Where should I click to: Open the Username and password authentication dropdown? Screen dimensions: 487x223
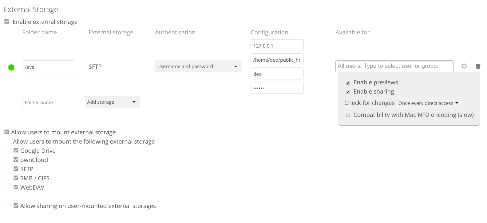tap(198, 67)
